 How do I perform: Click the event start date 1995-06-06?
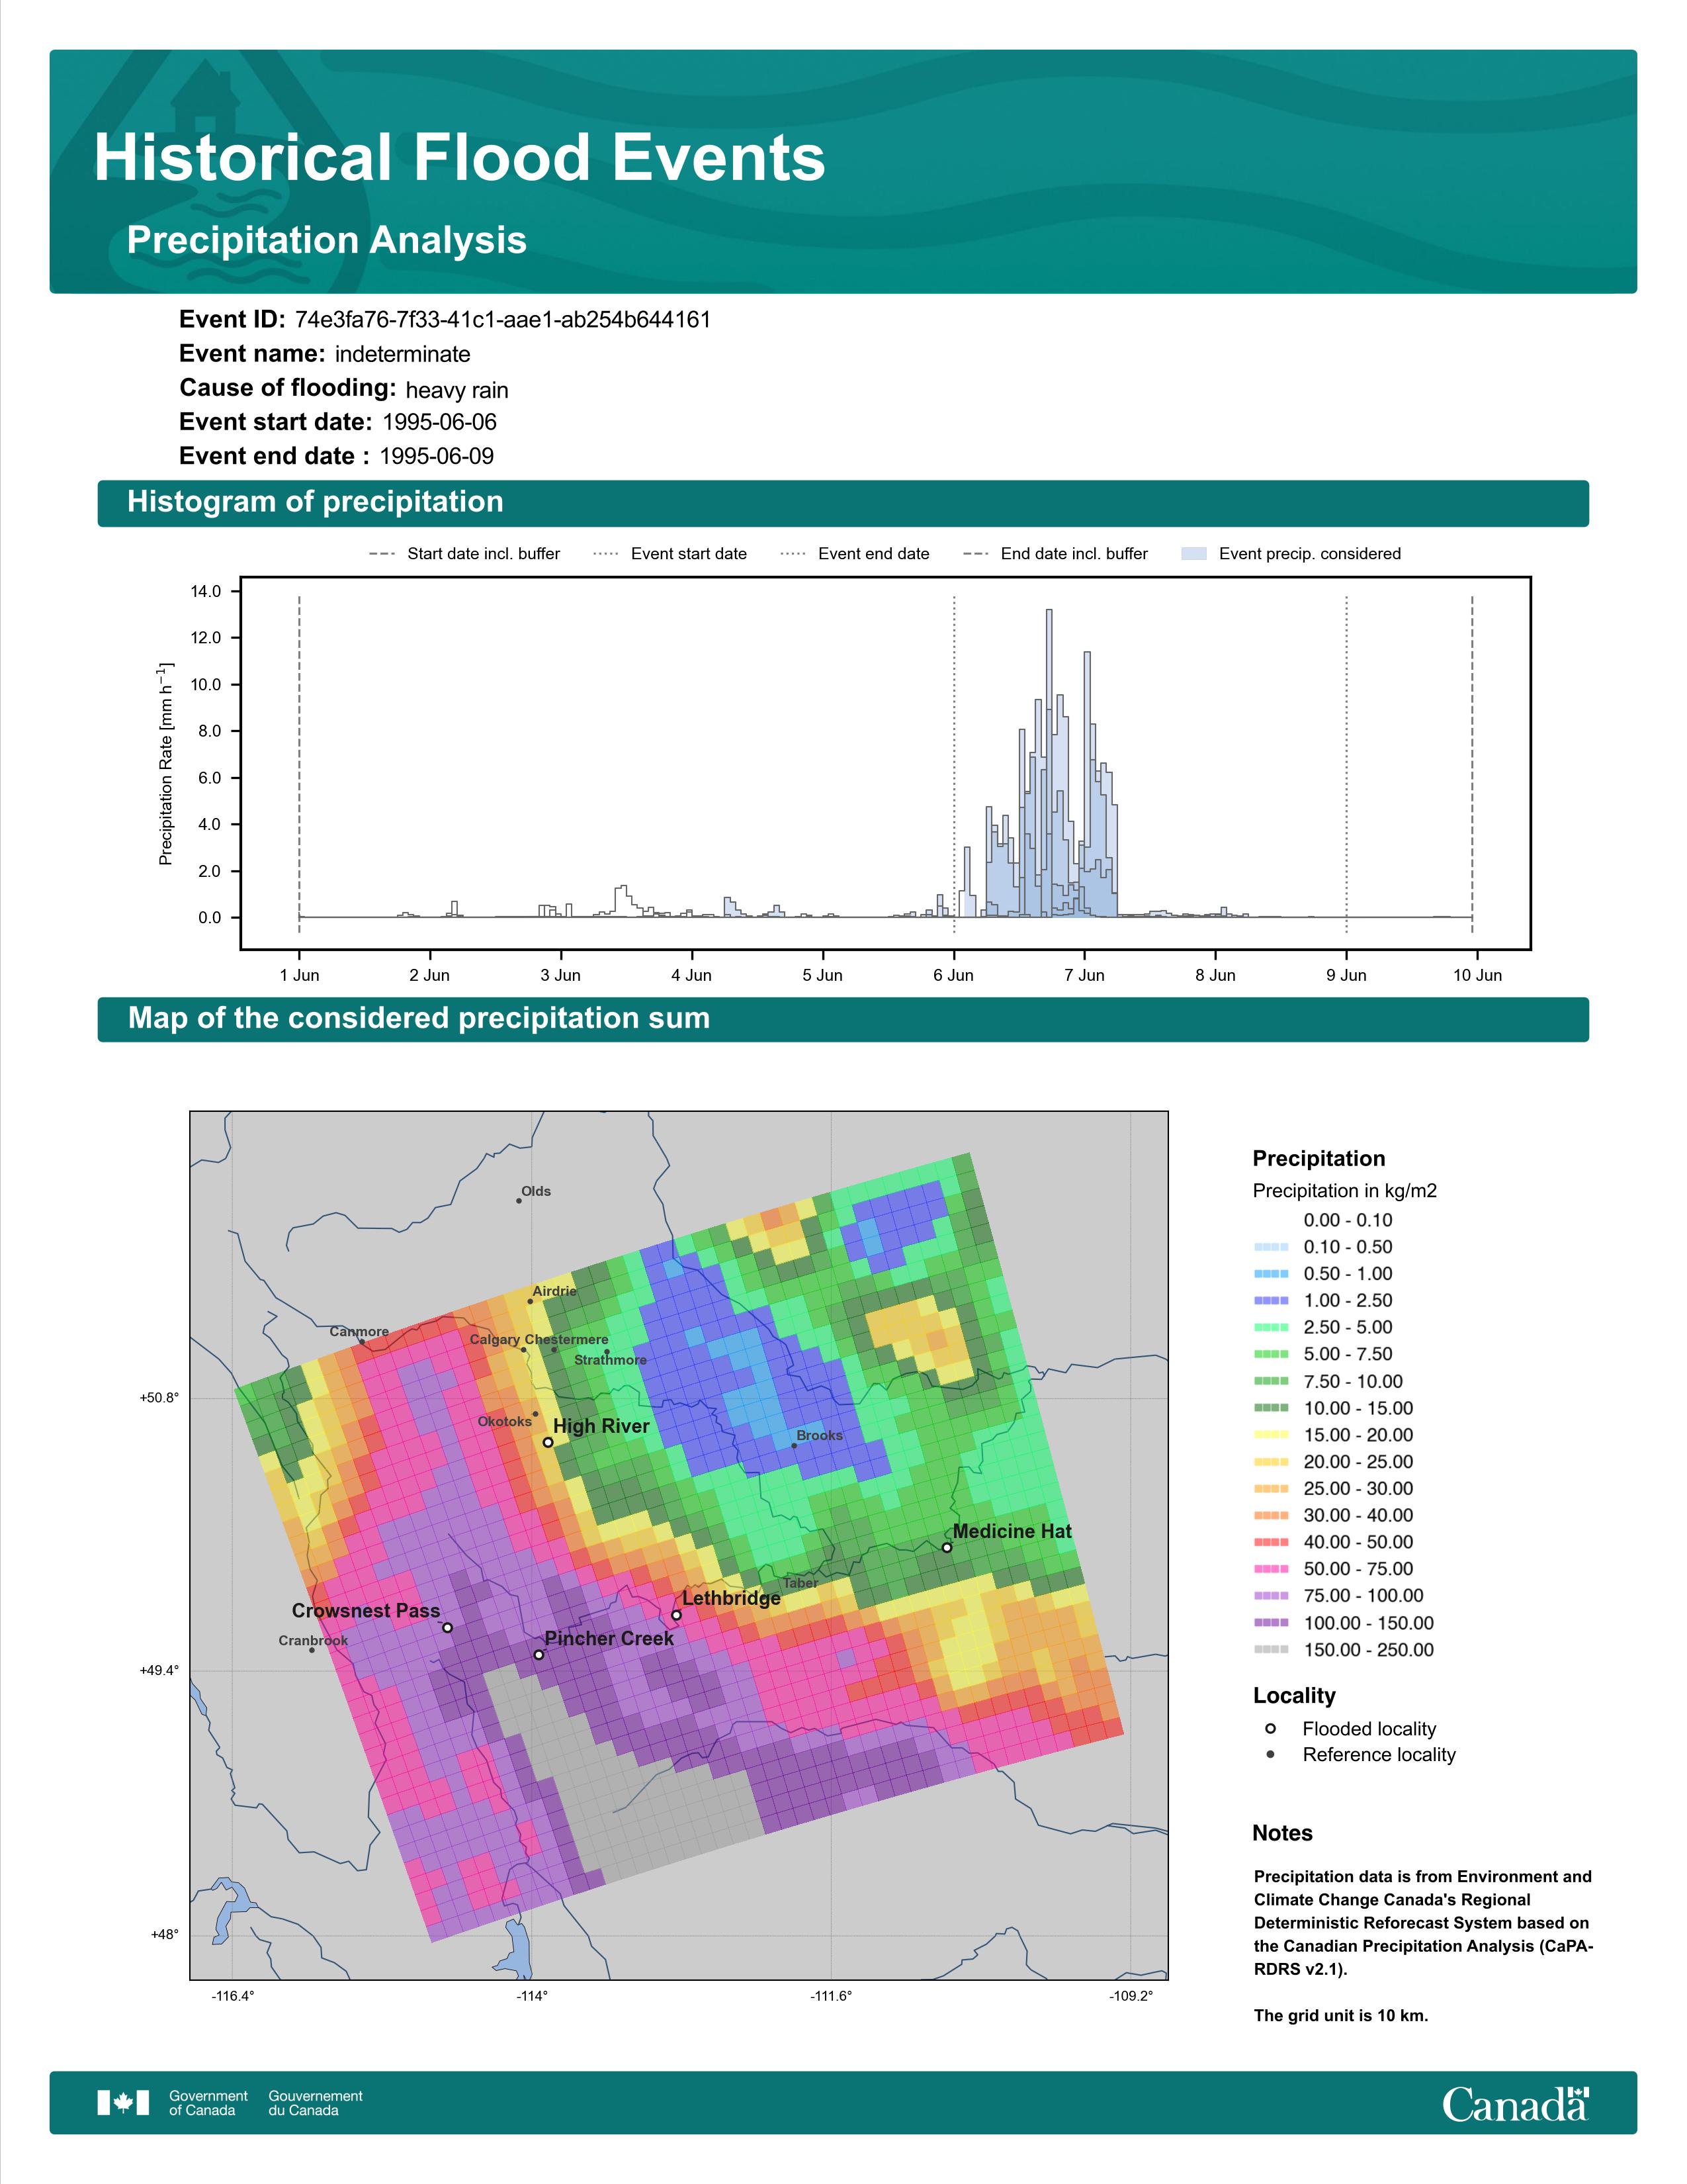click(440, 422)
